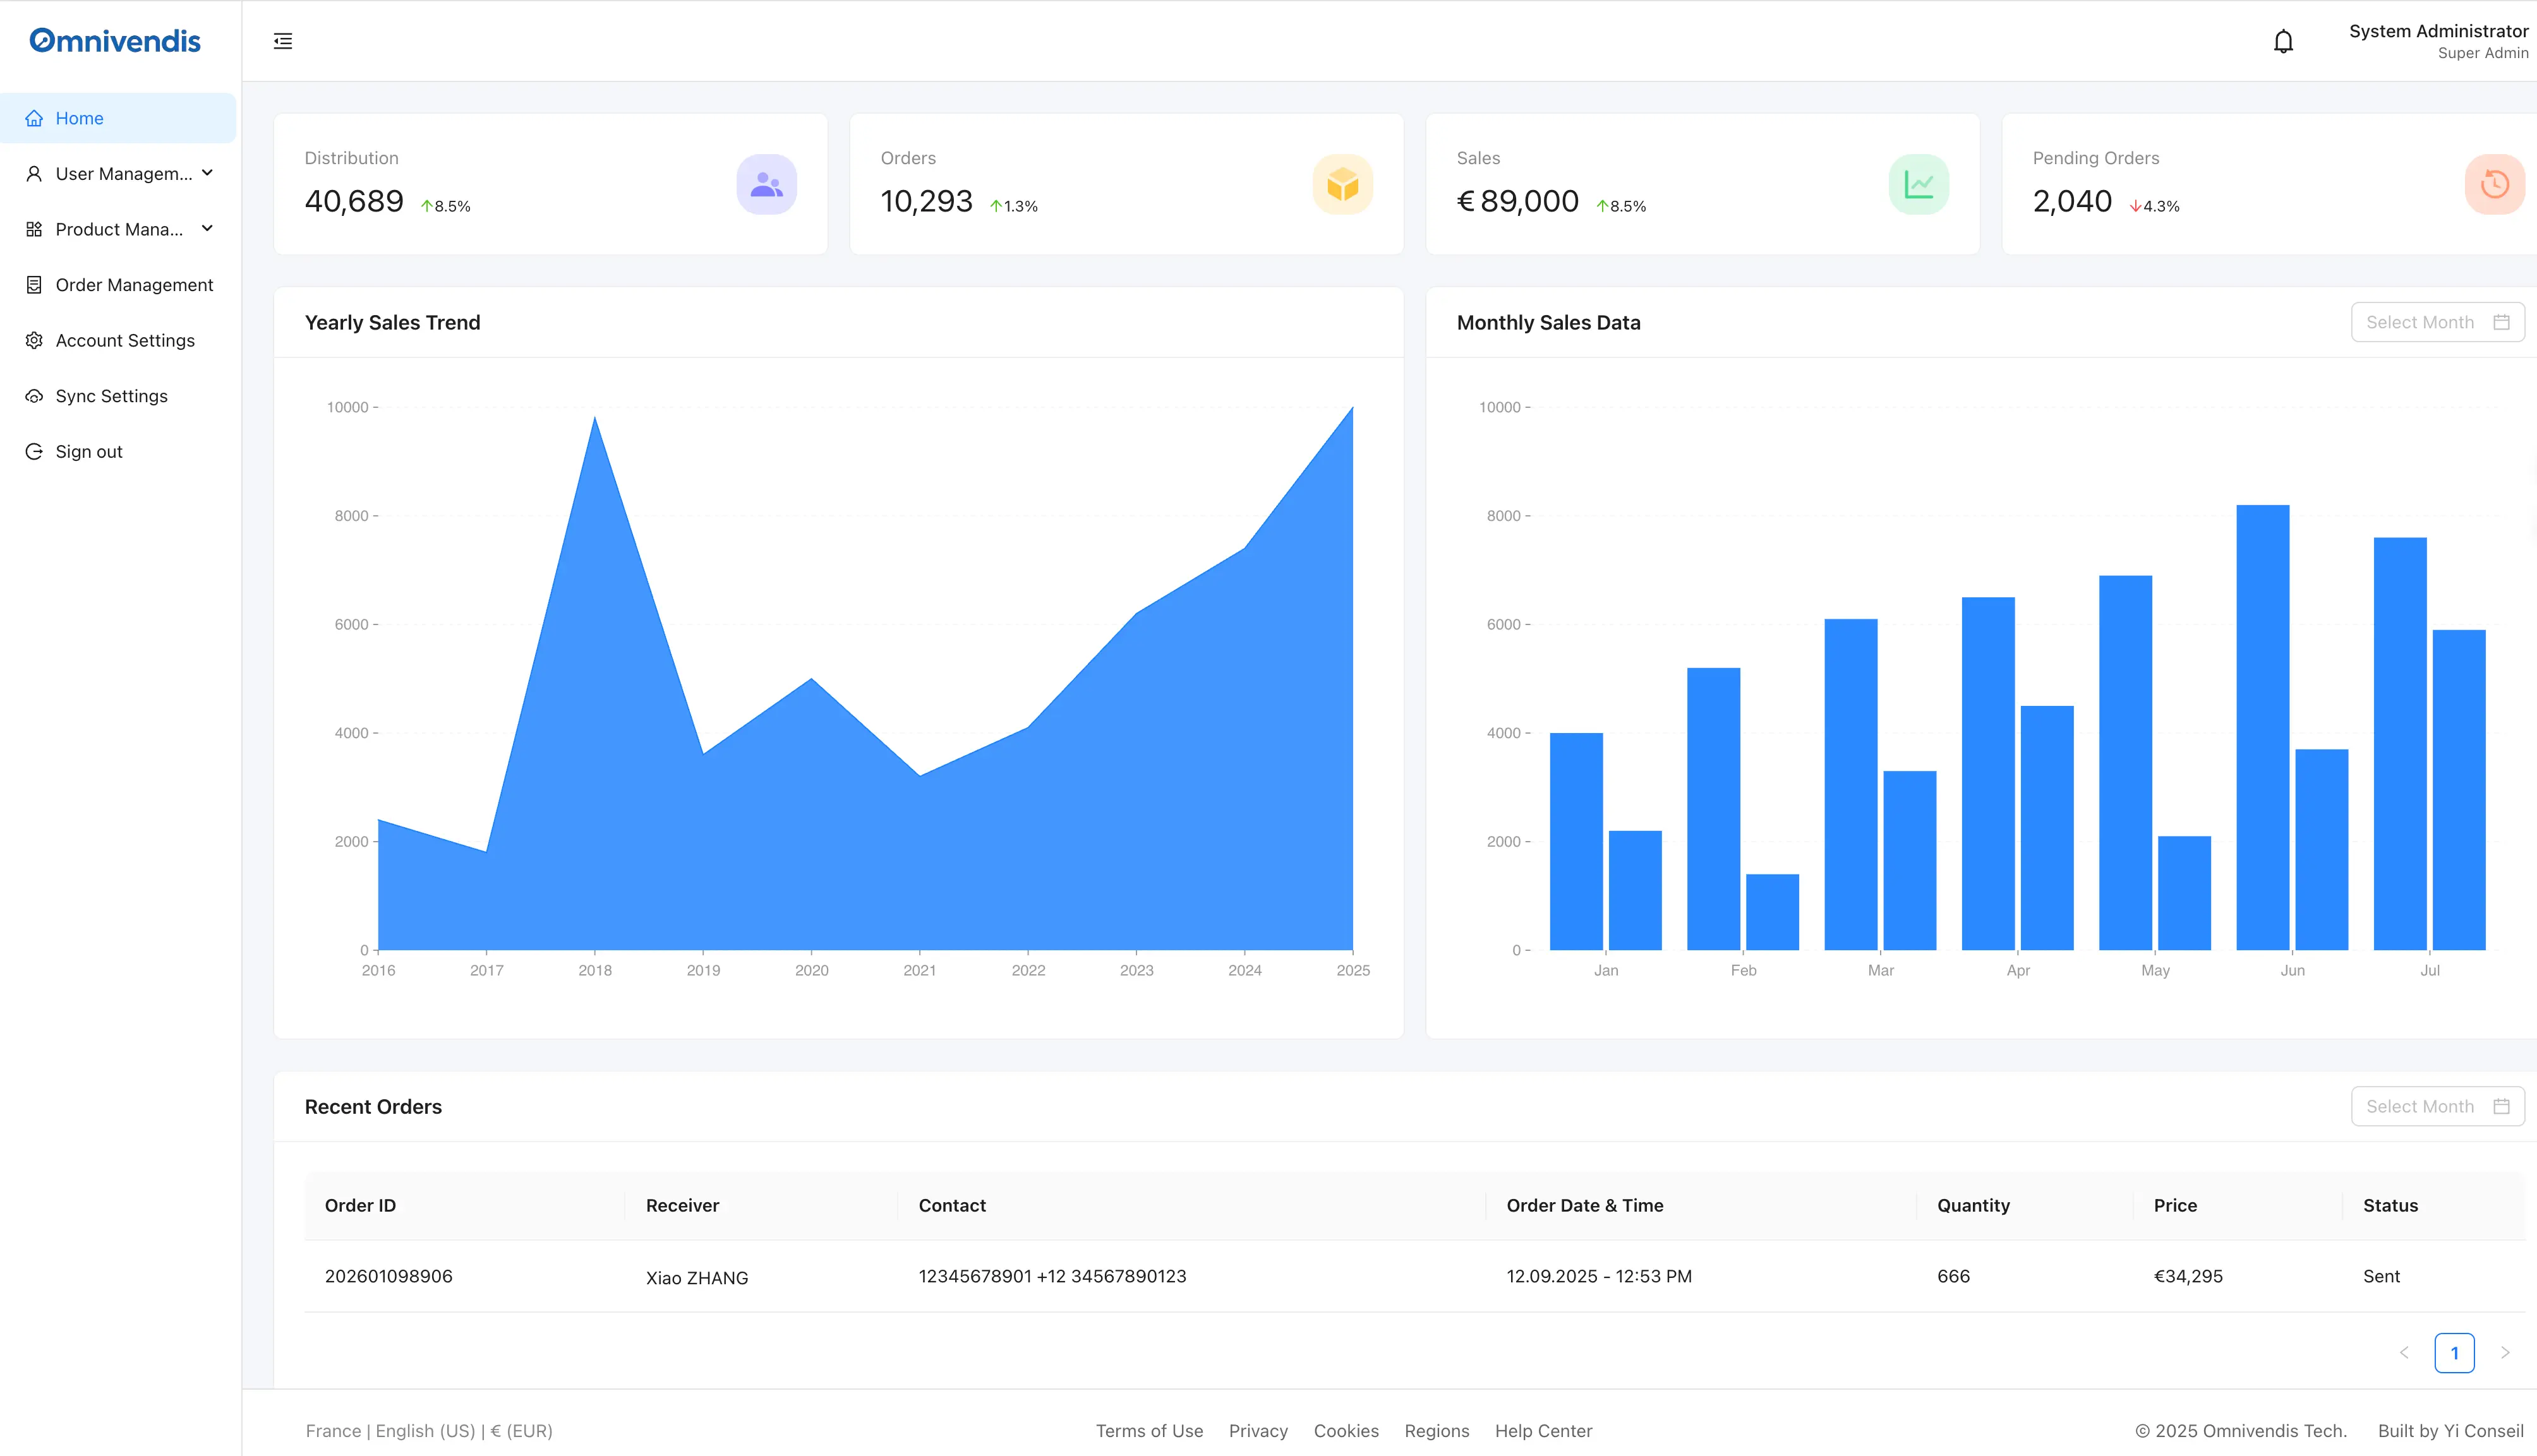Go to Account Settings
The width and height of the screenshot is (2537, 1456).
coord(125,340)
